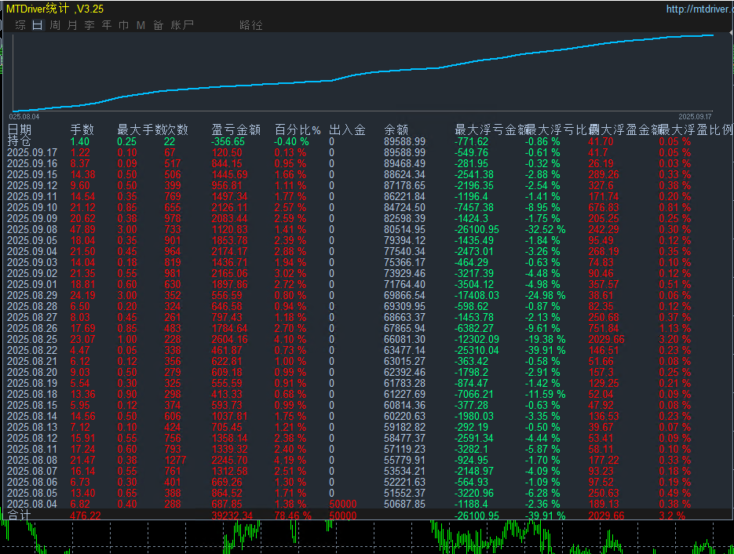Image resolution: width=734 pixels, height=554 pixels.
Task: Select the 2025.08.05 date row
Action: pos(32,493)
